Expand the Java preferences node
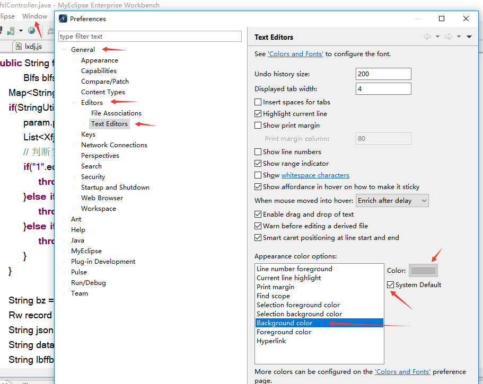 coord(64,240)
